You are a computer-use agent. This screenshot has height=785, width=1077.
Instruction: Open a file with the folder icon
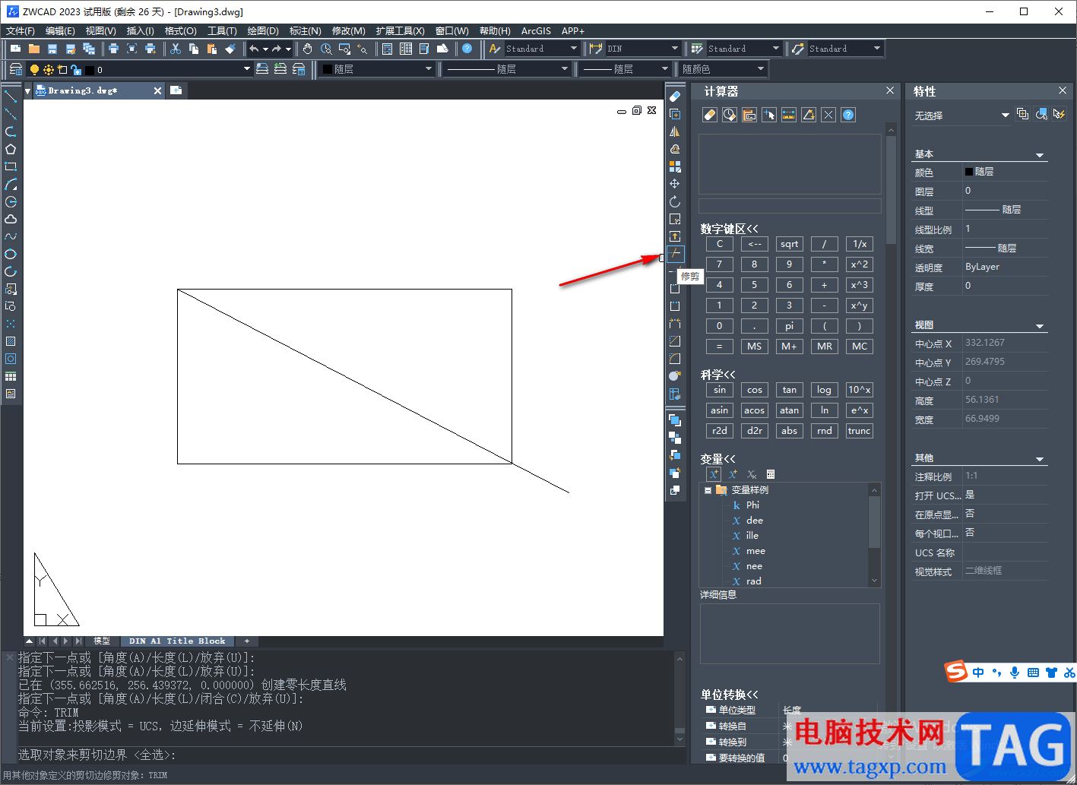tap(34, 49)
